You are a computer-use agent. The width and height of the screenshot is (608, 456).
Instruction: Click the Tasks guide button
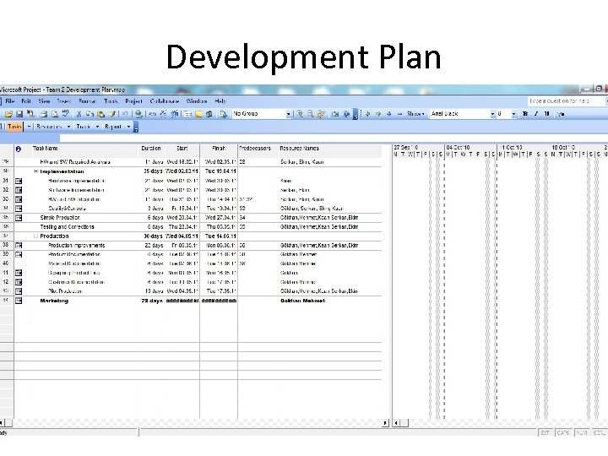click(x=14, y=127)
